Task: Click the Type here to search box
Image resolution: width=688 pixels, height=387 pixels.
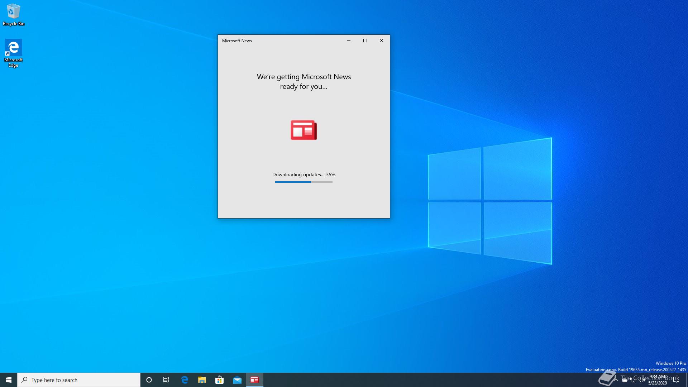Action: tap(79, 380)
